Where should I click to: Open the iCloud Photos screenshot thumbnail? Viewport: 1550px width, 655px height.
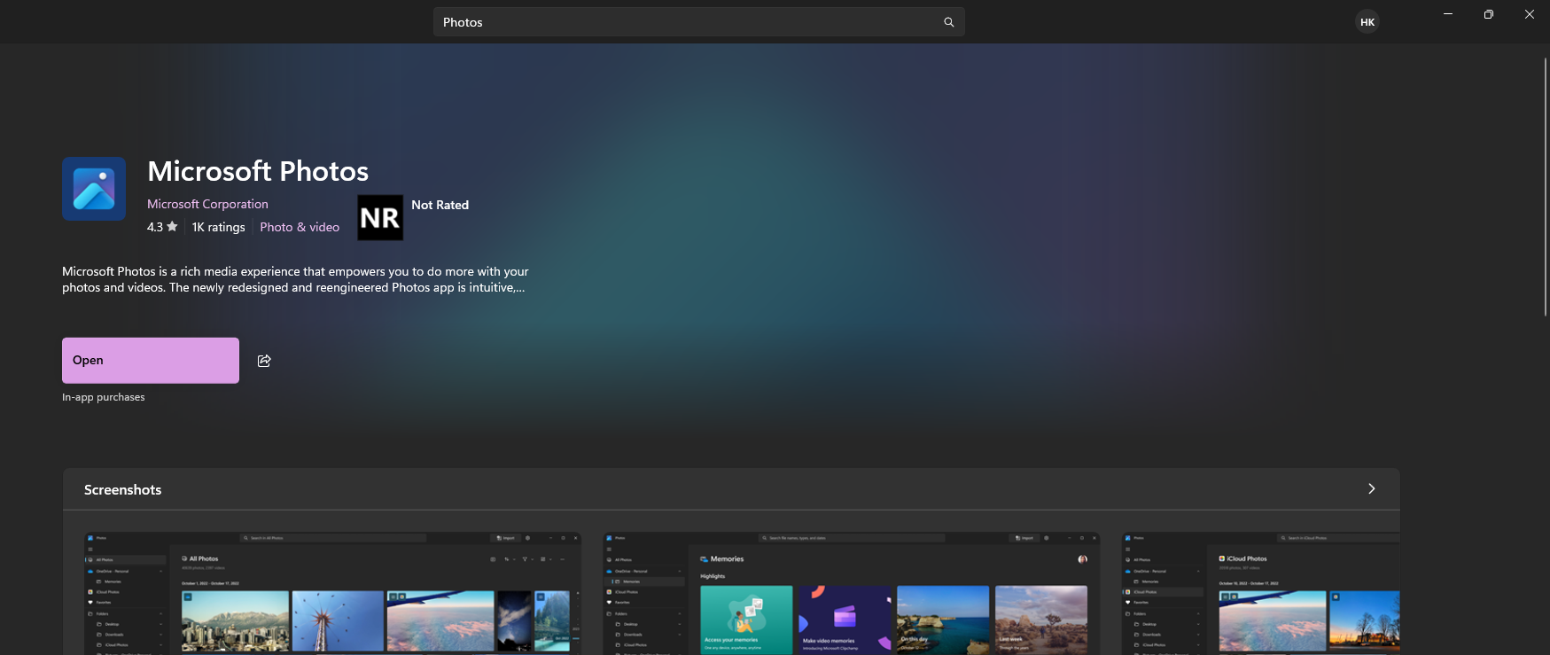point(1260,593)
